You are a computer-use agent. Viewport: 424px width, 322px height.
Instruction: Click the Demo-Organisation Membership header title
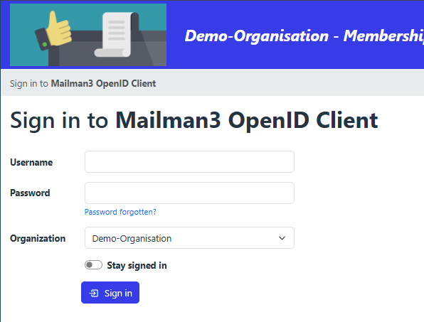[304, 36]
